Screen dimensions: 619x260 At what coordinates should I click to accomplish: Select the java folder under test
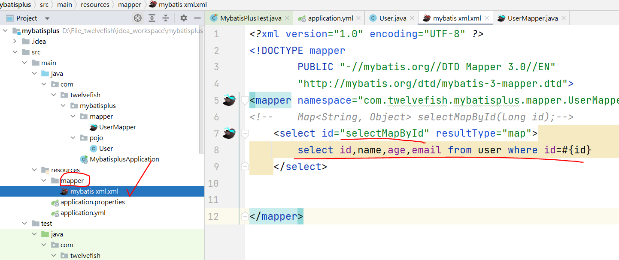57,234
